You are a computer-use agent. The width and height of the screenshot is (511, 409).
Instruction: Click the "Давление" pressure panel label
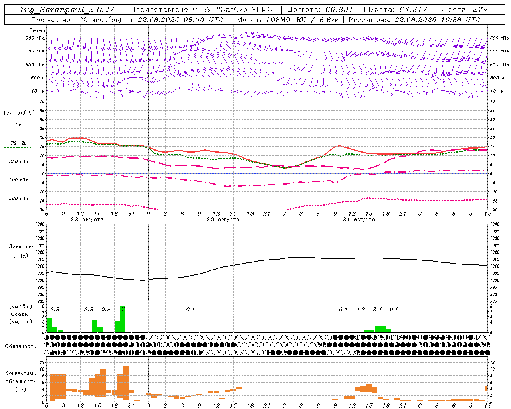(x=21, y=247)
